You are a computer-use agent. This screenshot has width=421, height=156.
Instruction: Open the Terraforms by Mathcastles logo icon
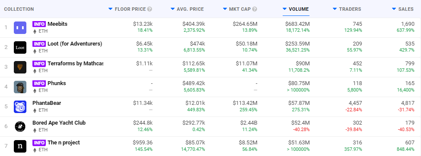tap(20, 67)
